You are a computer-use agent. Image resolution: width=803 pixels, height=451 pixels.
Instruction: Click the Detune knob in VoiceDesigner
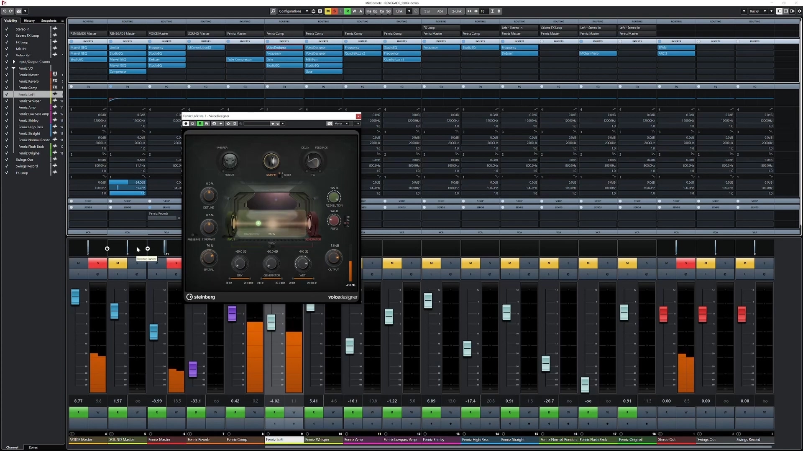point(208,195)
